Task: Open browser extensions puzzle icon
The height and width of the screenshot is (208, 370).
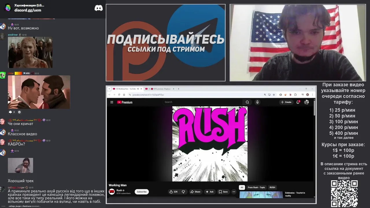Action: (295, 94)
